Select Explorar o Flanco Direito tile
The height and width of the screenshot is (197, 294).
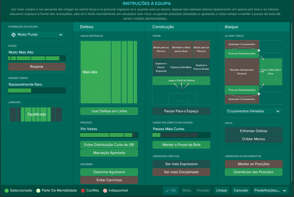[201, 67]
